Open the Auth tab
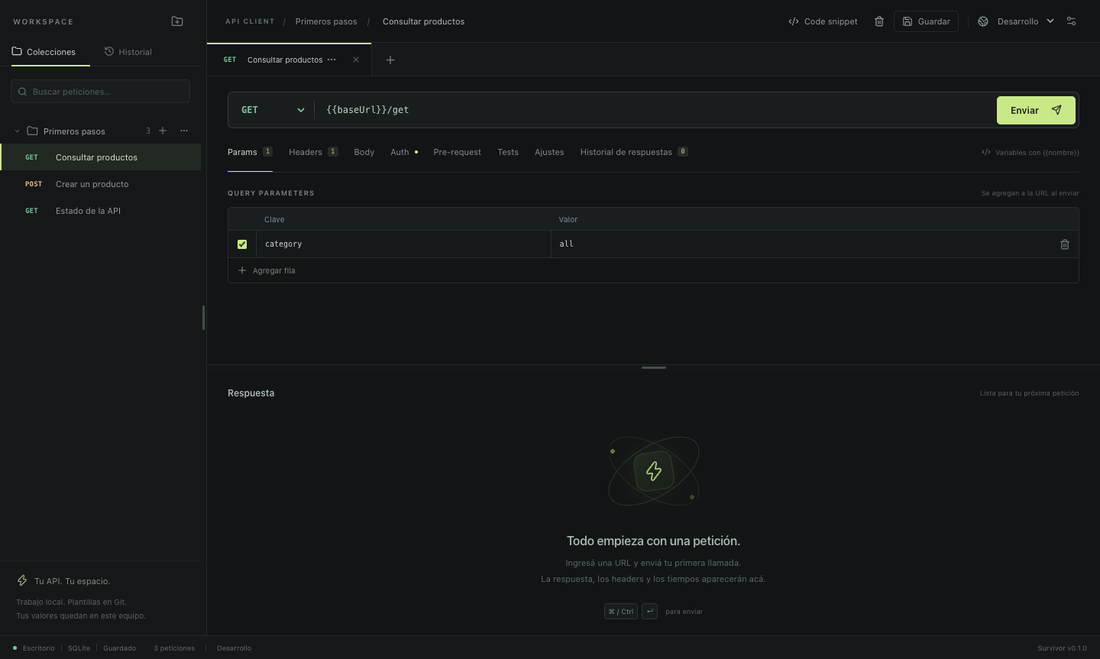Image resolution: width=1100 pixels, height=659 pixels. point(404,152)
